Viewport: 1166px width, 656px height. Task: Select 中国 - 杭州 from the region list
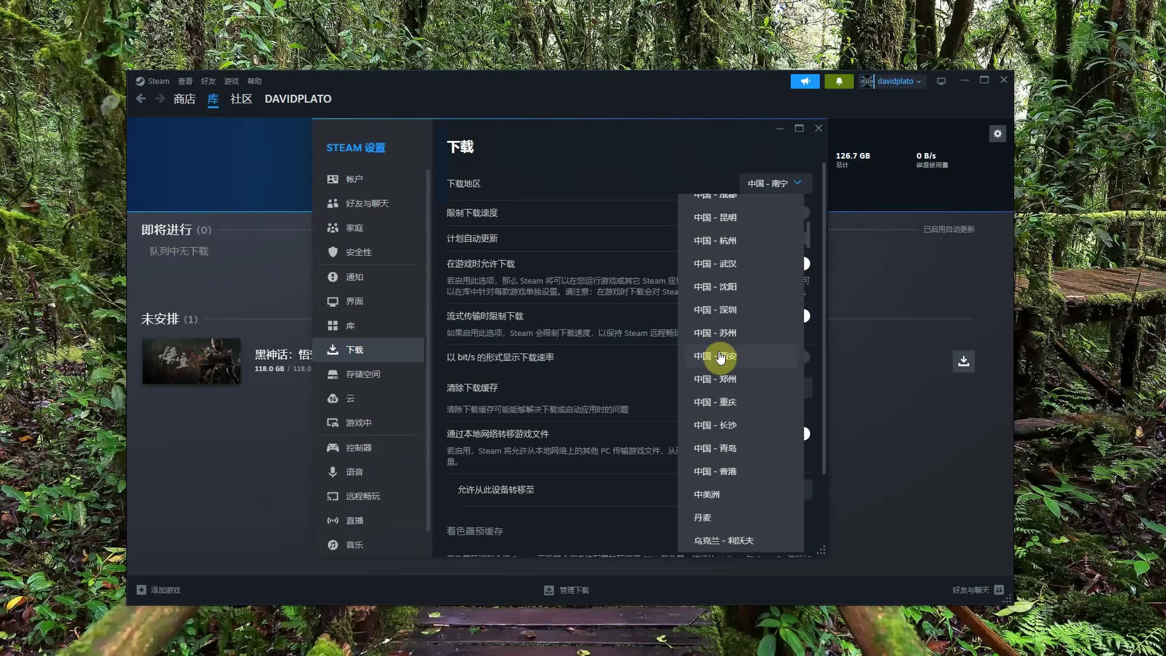pos(741,241)
